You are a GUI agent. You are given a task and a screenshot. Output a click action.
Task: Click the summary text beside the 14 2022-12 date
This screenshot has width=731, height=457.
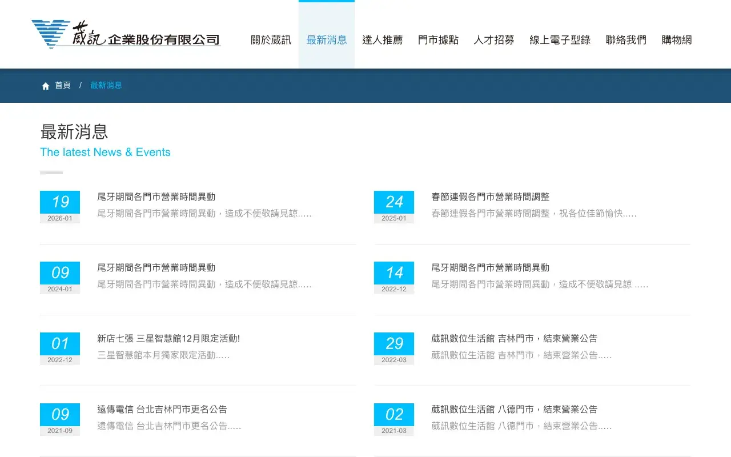tap(540, 284)
